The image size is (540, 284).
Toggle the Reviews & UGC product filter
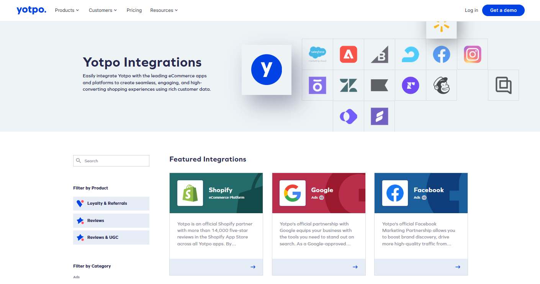click(111, 237)
